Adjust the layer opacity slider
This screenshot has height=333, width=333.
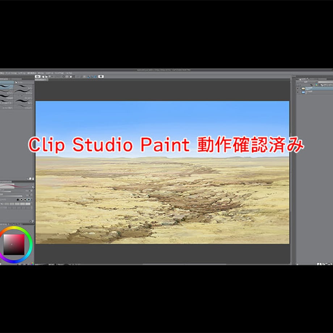coord(325,82)
